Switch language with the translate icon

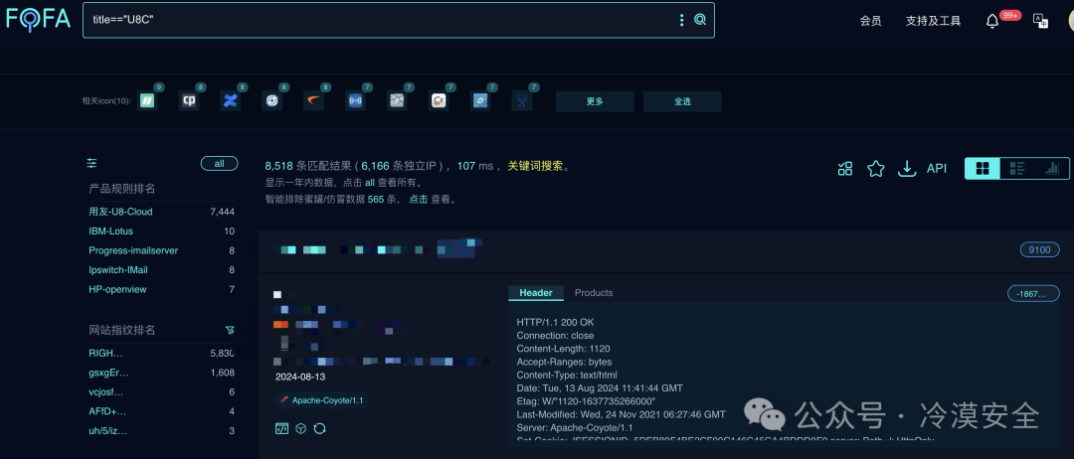pos(1040,21)
